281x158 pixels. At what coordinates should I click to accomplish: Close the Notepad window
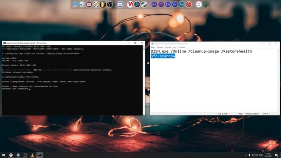coord(276,44)
